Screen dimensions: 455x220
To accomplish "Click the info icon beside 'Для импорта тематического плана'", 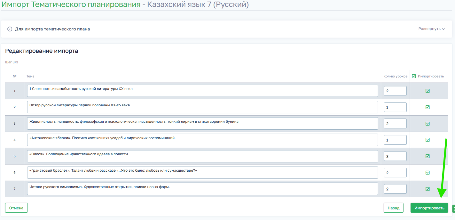I will click(x=10, y=29).
